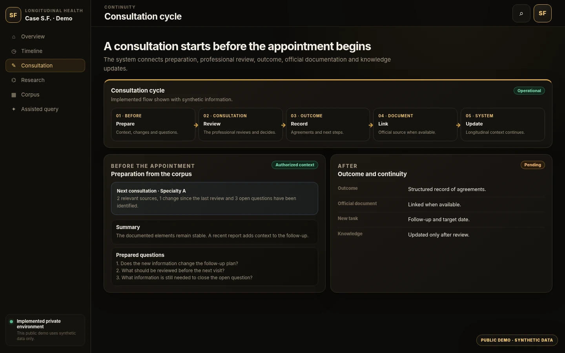This screenshot has width=565, height=353.
Task: Click the Implemented private environment notice
Action: 45,330
